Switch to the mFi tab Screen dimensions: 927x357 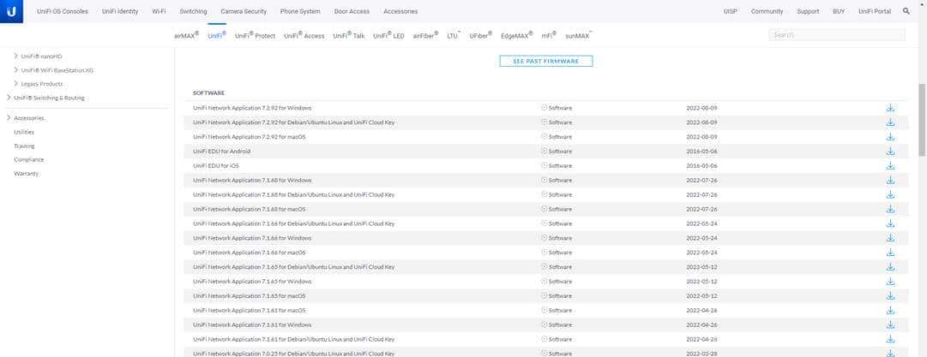coord(549,35)
